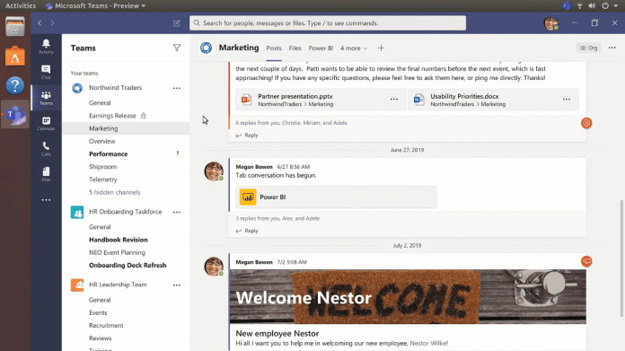The image size is (625, 351).
Task: Switch to the Files tab
Action: (295, 48)
